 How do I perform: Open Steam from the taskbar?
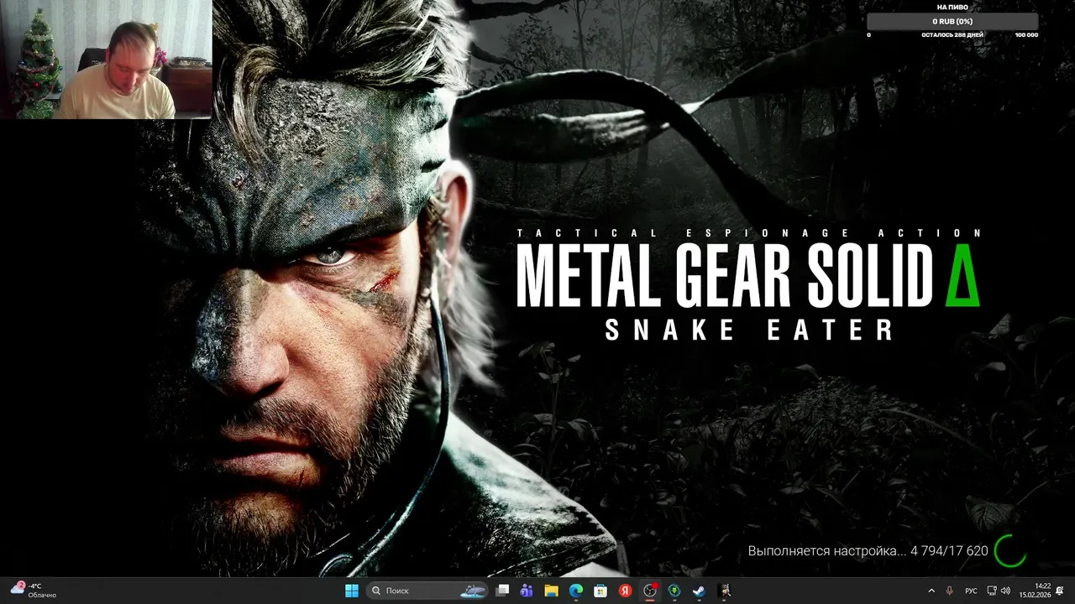click(698, 591)
